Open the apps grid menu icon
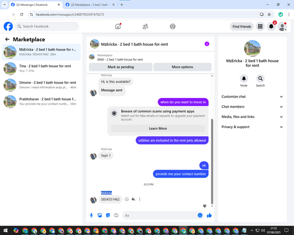Image resolution: width=294 pixels, height=235 pixels. point(260,26)
